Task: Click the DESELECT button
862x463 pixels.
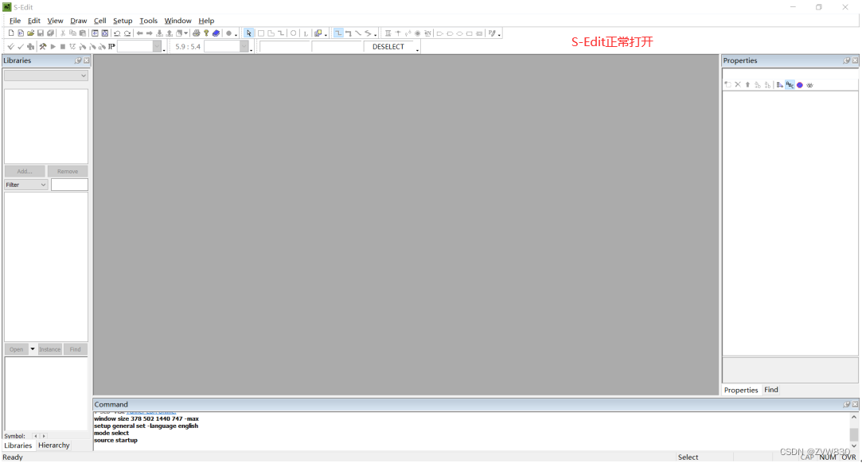Action: point(388,47)
